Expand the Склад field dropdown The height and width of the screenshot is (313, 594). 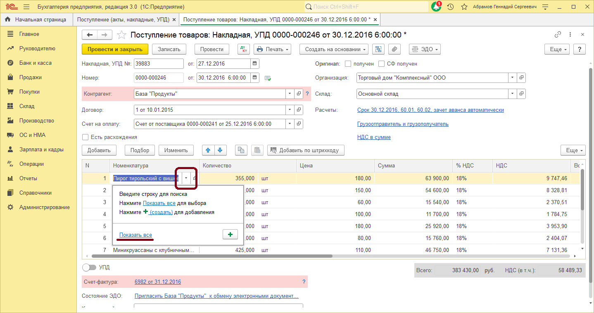click(x=512, y=94)
